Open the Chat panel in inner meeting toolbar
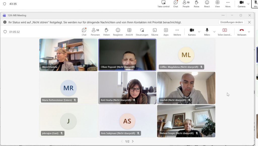This screenshot has width=258, height=146. [x=84, y=32]
